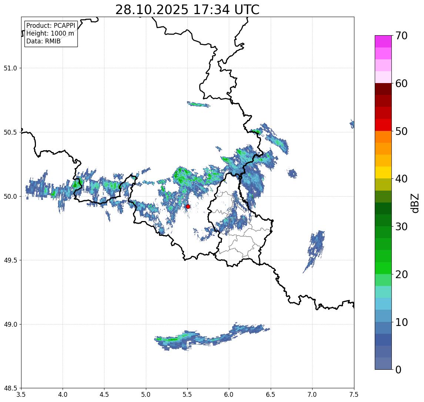Click the latitude axis label 49.5
The width and height of the screenshot is (424, 402).
coord(10,260)
